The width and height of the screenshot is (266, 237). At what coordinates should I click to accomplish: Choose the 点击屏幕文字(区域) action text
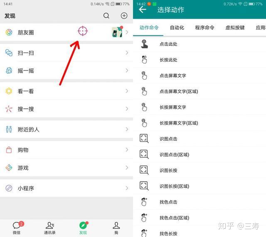179,92
